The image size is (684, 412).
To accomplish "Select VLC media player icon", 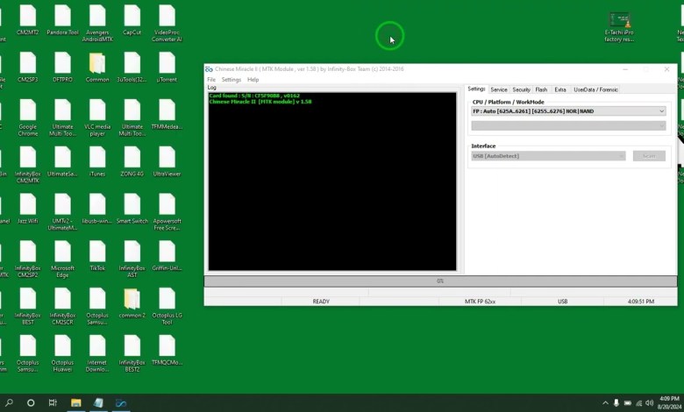I will click(x=97, y=117).
